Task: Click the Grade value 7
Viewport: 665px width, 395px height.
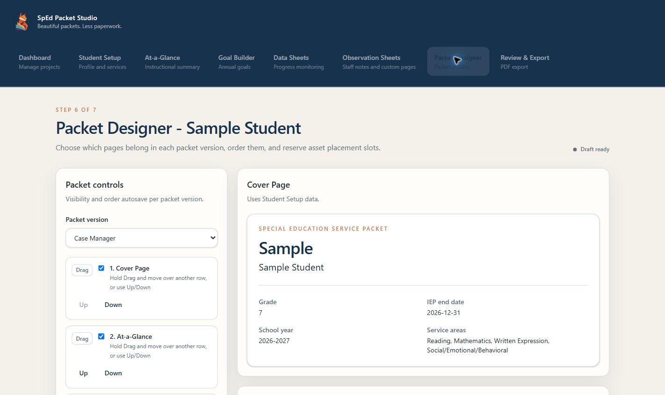Action: click(260, 313)
